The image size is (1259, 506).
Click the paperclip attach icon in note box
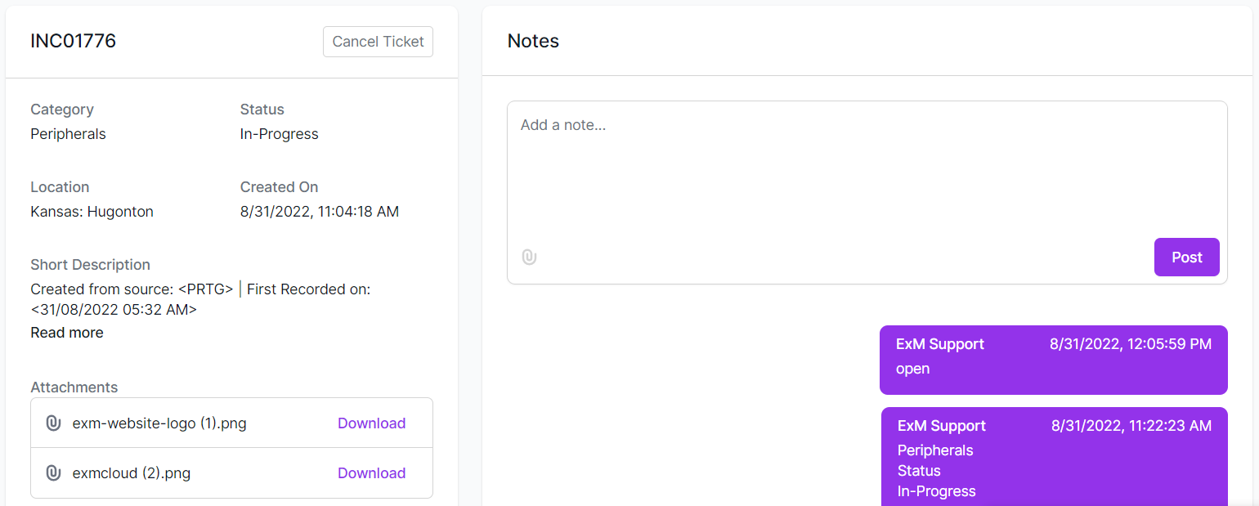529,257
